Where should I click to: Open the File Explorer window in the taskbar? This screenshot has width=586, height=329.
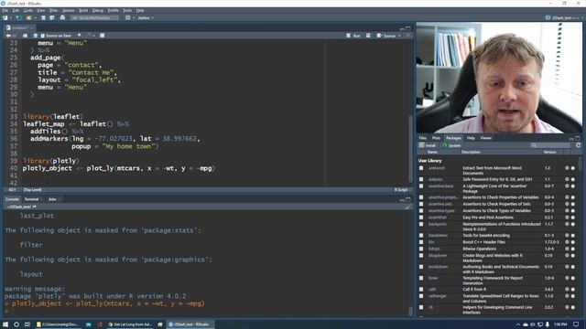[58, 324]
